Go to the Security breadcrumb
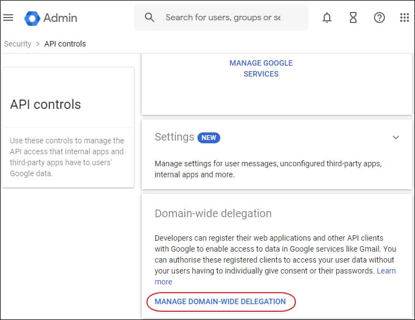The image size is (415, 320). (17, 44)
